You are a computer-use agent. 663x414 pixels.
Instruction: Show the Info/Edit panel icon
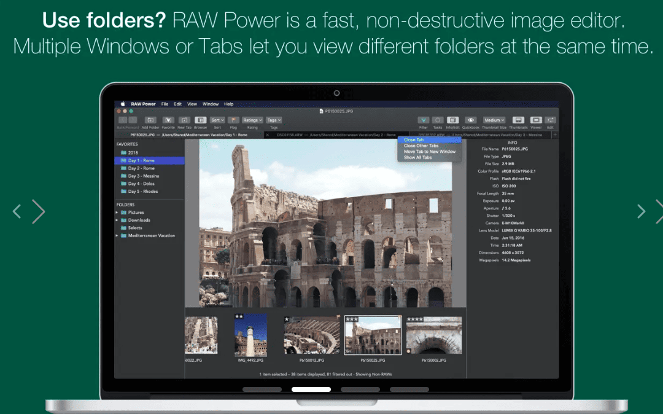tap(452, 120)
